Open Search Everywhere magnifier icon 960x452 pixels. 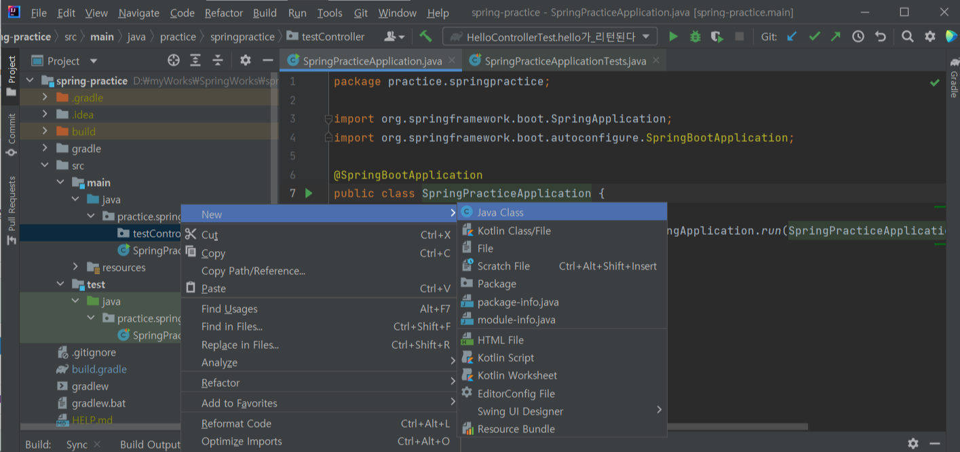(908, 37)
